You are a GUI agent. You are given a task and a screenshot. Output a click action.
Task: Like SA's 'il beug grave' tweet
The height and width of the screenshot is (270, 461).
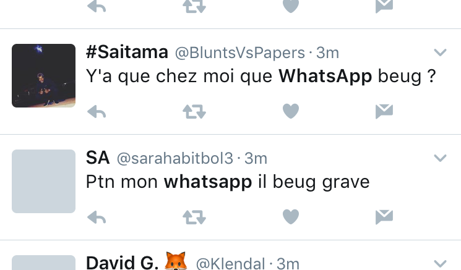[x=291, y=217]
